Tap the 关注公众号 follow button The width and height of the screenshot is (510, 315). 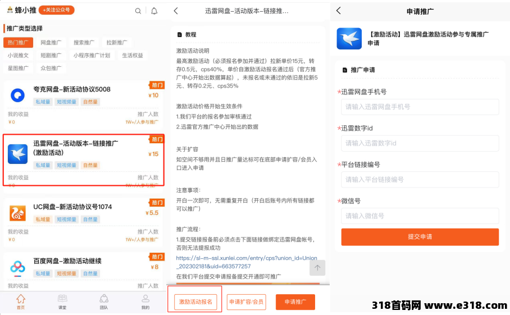pyautogui.click(x=57, y=10)
